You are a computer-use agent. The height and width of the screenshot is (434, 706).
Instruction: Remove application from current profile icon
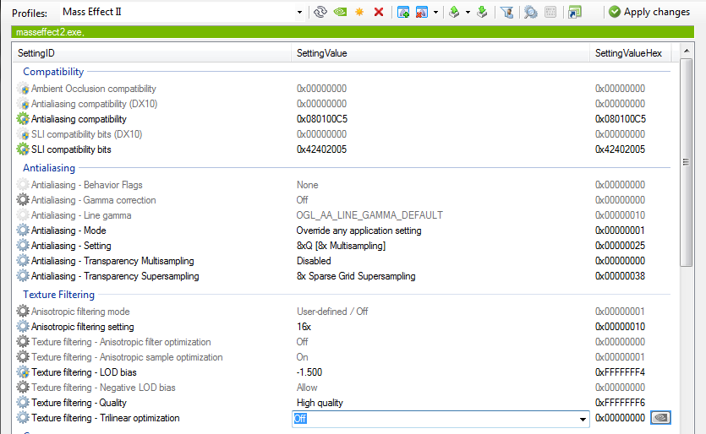tap(421, 12)
